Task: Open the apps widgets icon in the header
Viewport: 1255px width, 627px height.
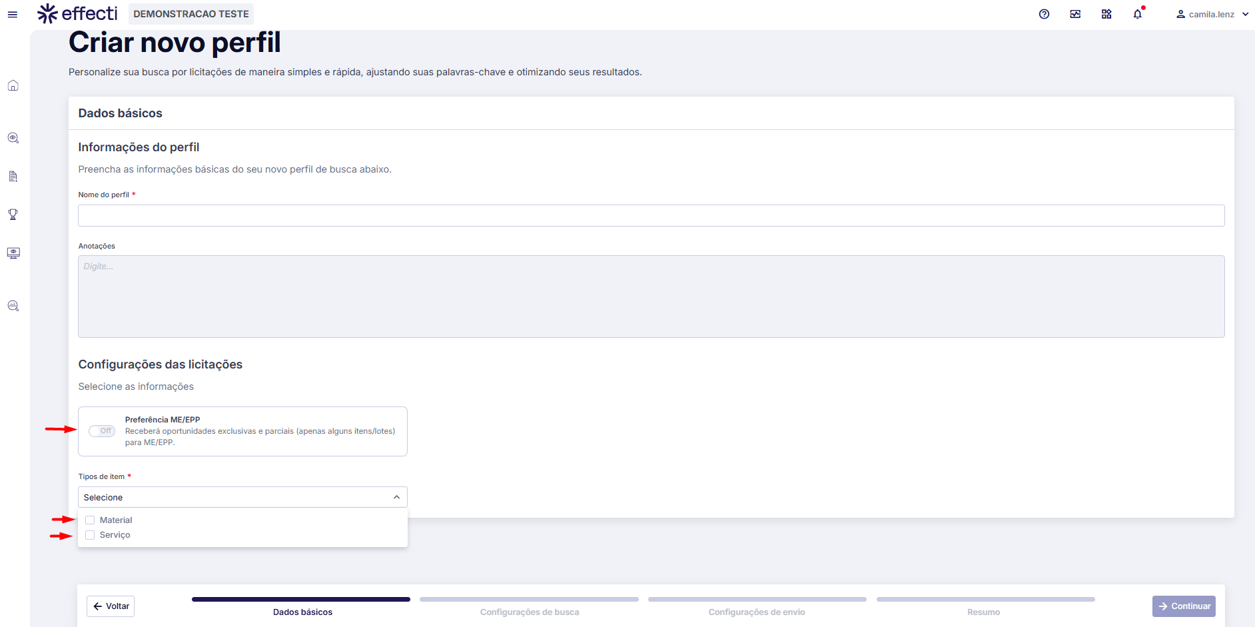Action: pos(1106,14)
